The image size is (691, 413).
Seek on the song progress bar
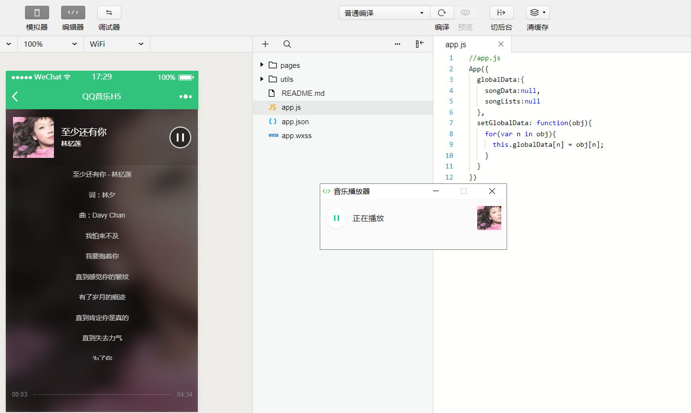point(102,394)
